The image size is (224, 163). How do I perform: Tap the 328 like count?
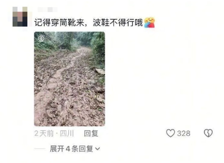pos(184,134)
